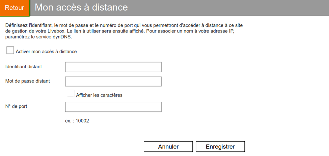Toggle the Afficher les caractères checkbox
This screenshot has width=329, height=156.
click(x=70, y=94)
